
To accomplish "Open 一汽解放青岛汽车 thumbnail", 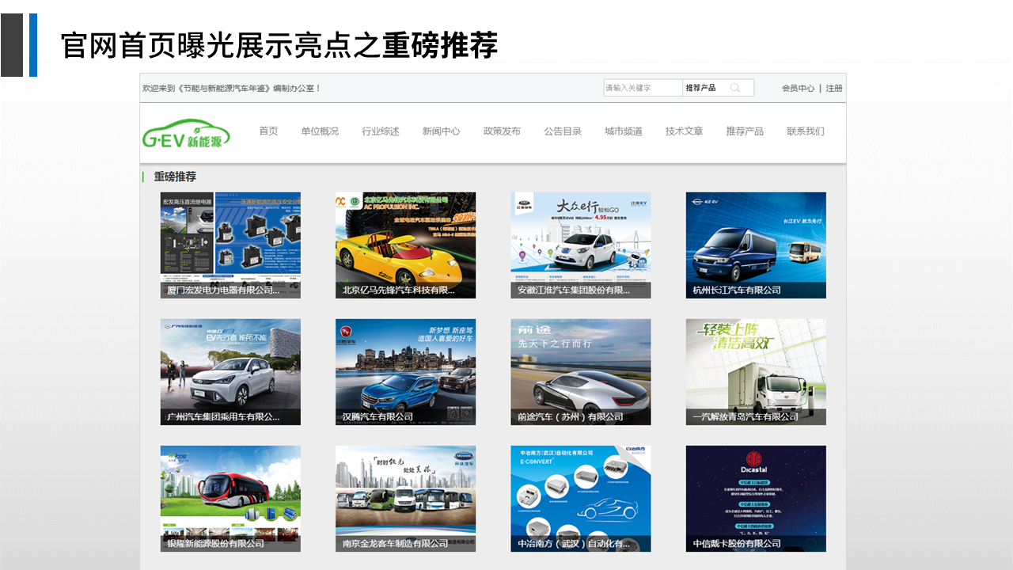I will (756, 372).
